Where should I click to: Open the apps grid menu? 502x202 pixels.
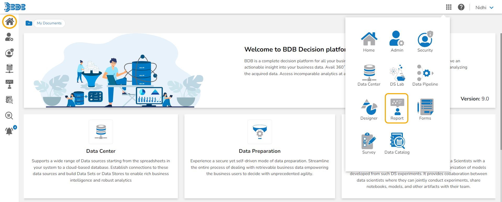coord(449,7)
